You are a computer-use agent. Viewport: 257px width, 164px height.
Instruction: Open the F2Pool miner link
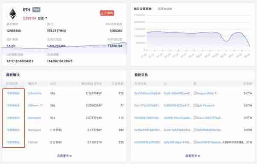[33, 142]
